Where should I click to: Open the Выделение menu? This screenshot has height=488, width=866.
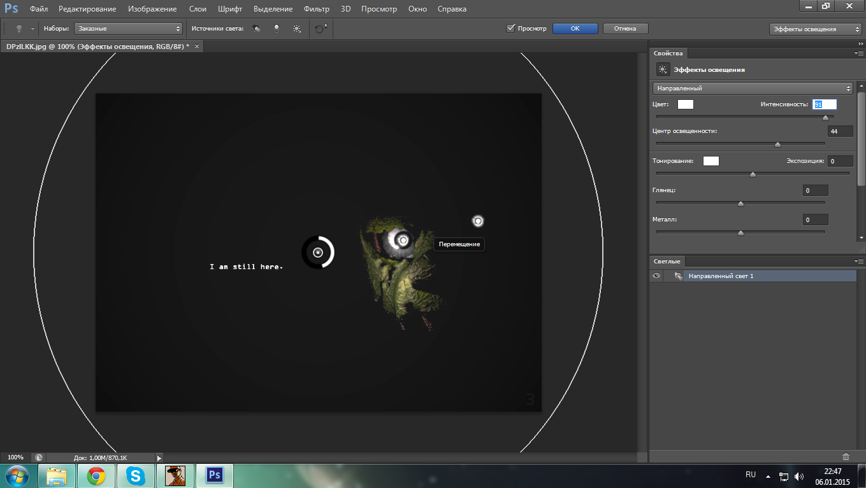click(x=273, y=9)
